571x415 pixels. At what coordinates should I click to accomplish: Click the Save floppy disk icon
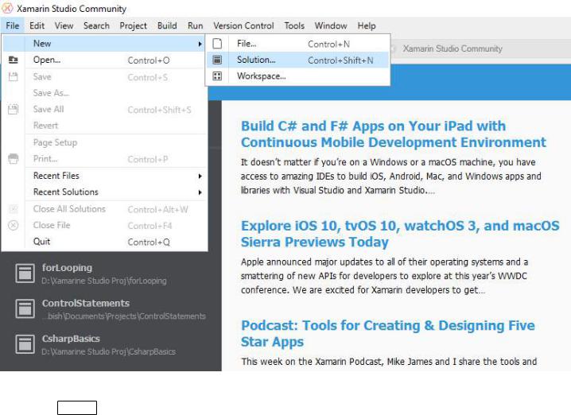[13, 76]
